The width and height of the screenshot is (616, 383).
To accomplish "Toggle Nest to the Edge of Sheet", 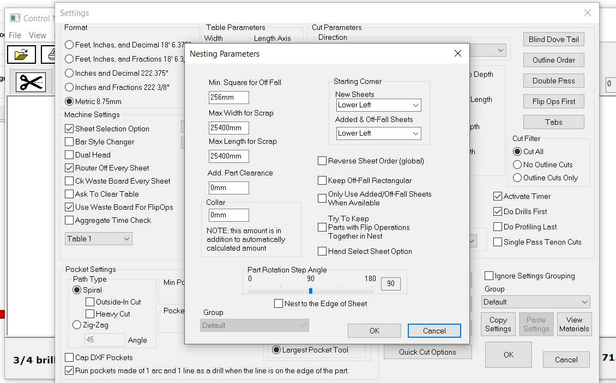I will 279,303.
